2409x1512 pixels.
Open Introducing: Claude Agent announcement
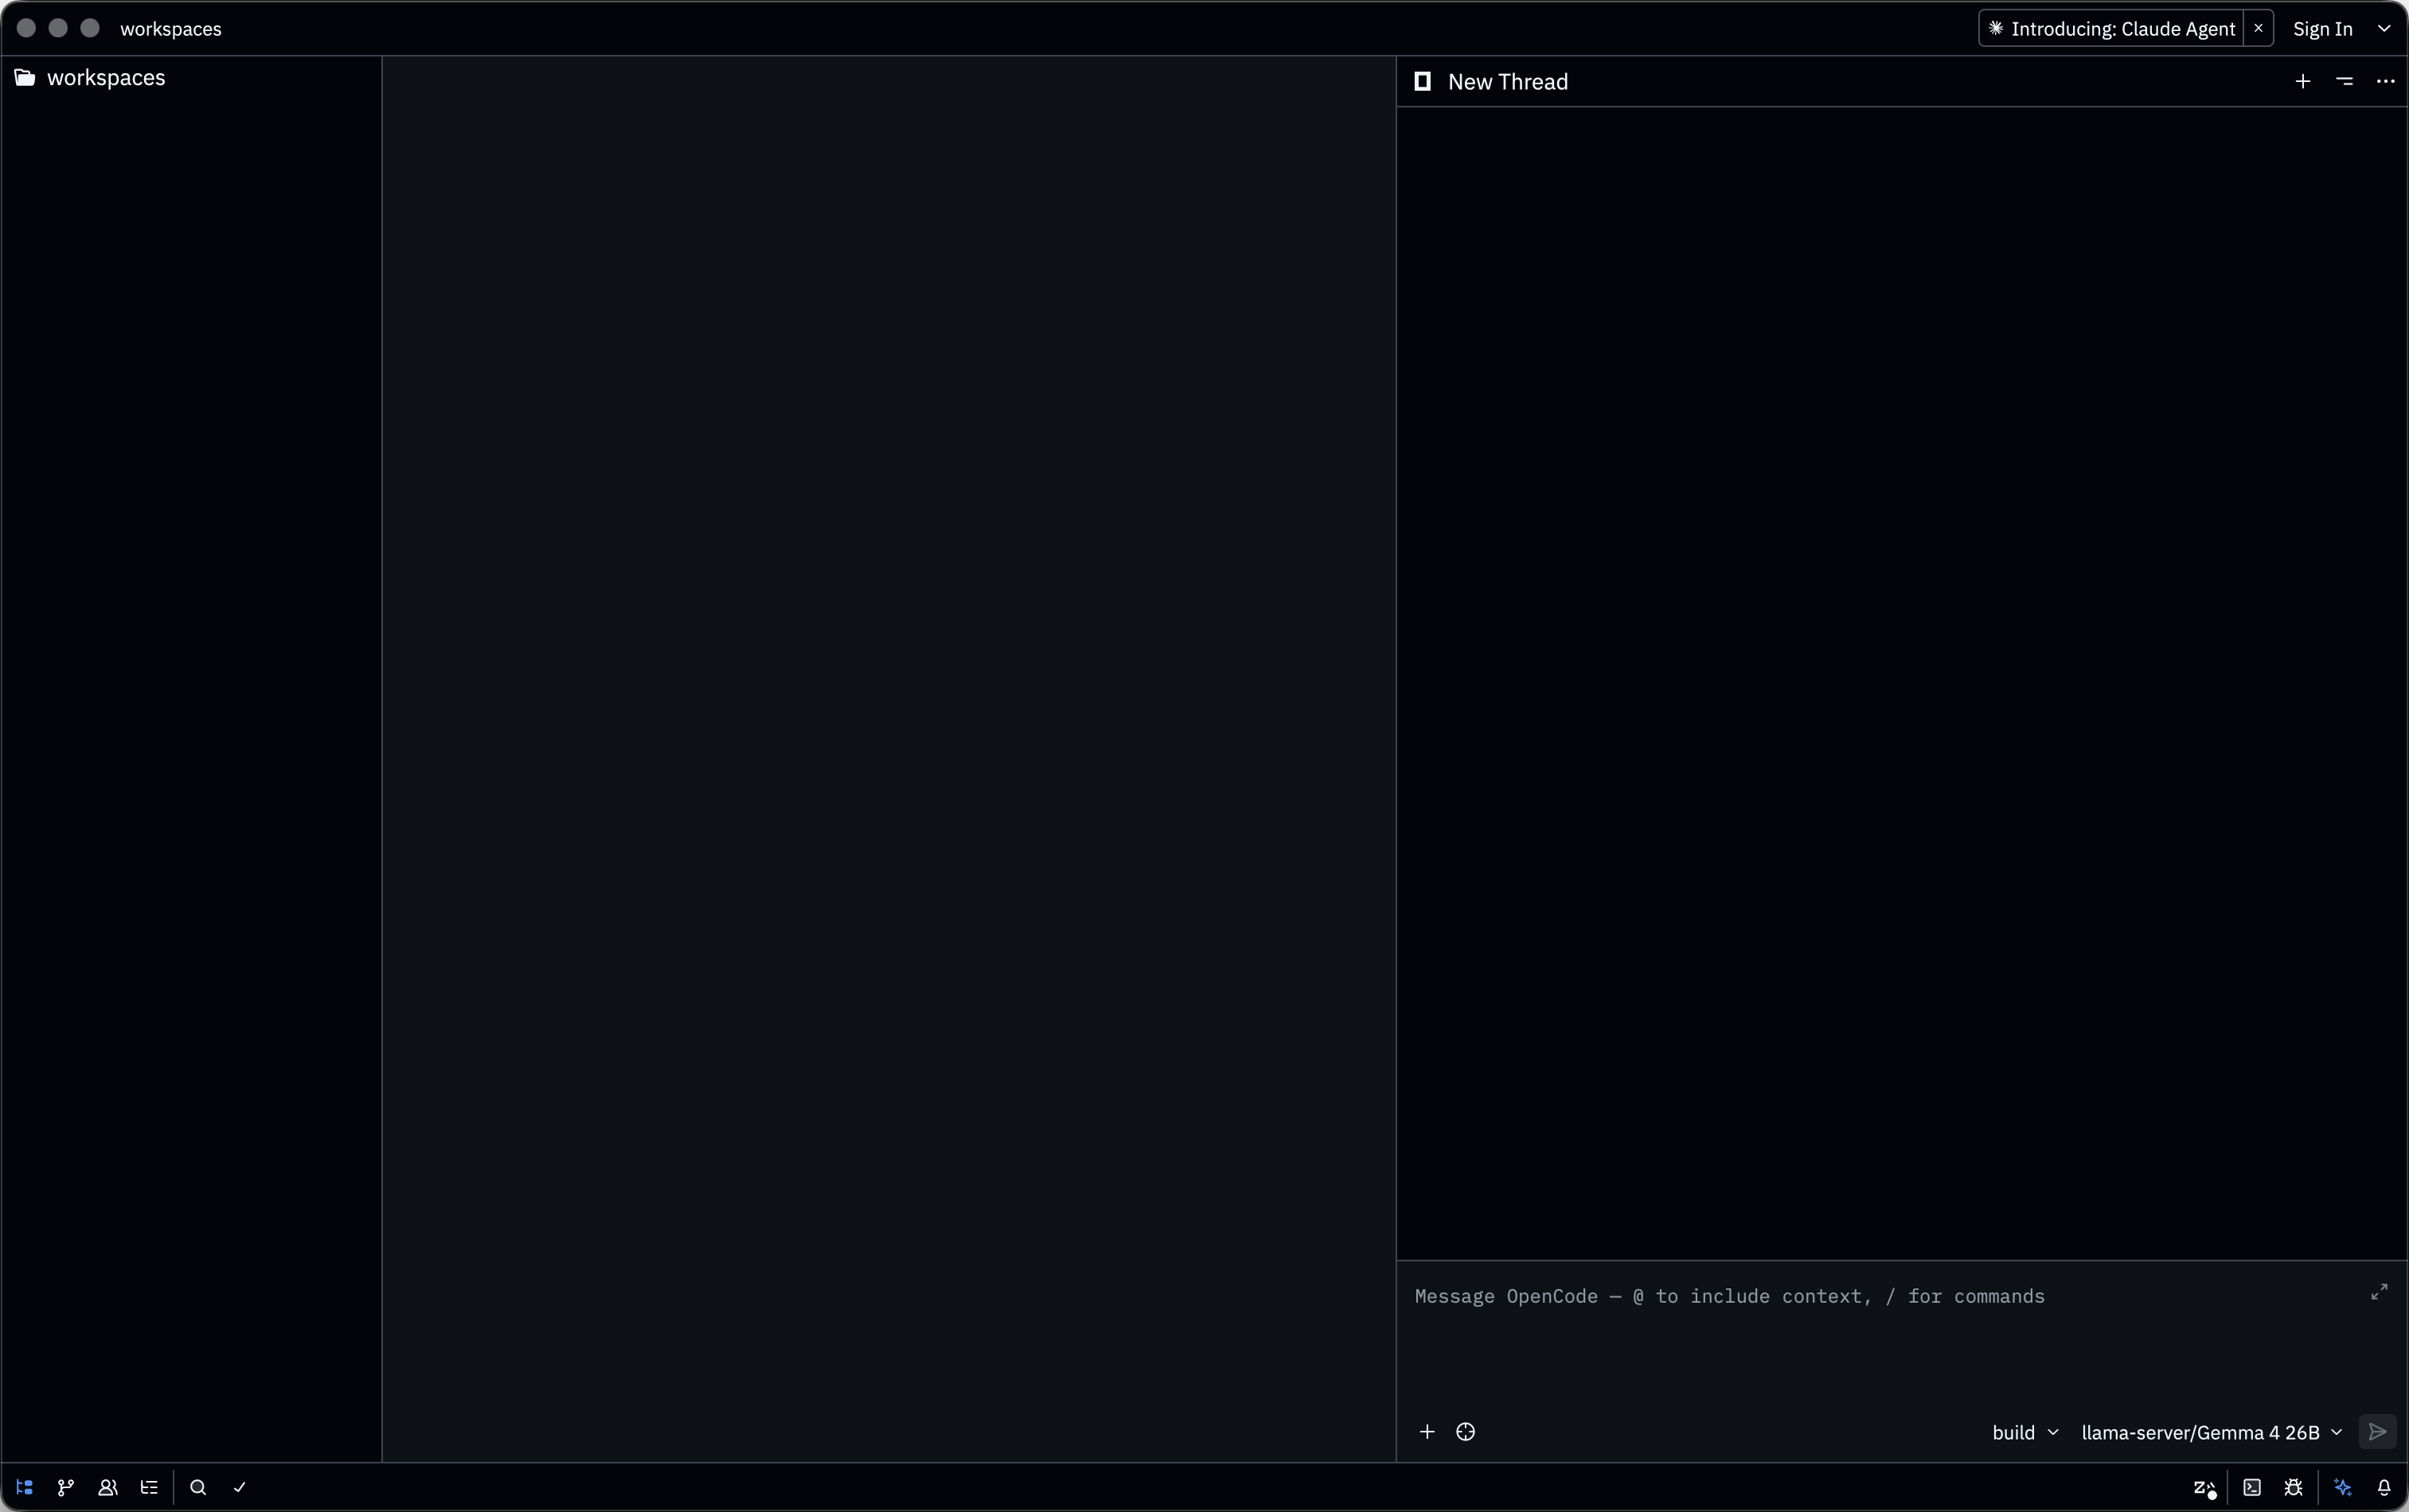tap(2112, 28)
